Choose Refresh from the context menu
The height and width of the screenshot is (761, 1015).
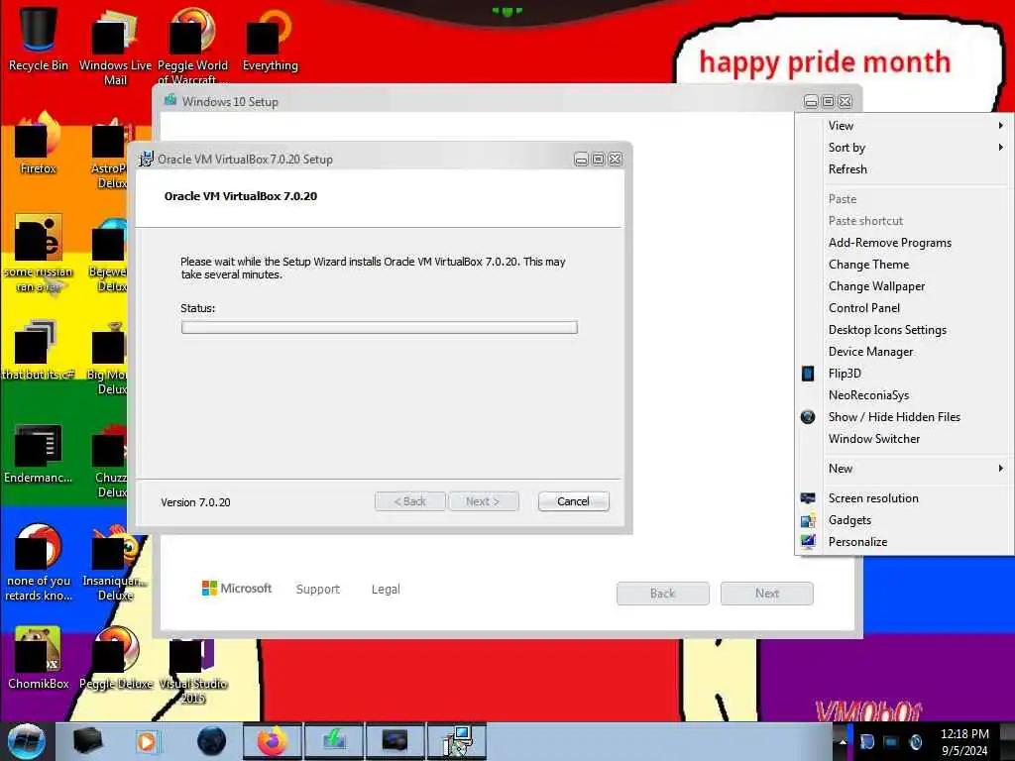(904, 168)
